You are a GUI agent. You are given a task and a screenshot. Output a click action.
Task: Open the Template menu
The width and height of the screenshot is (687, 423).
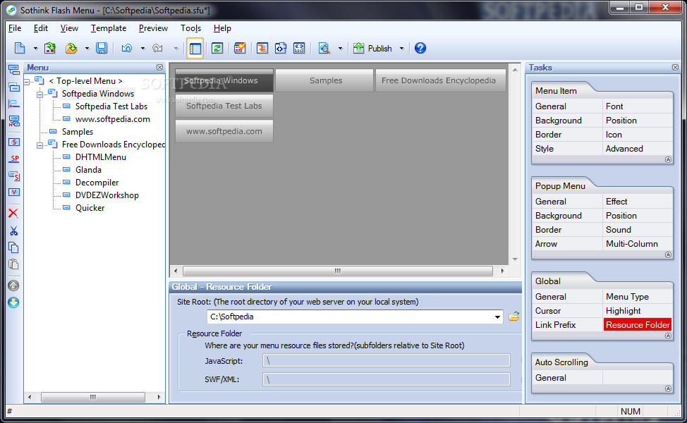[109, 28]
